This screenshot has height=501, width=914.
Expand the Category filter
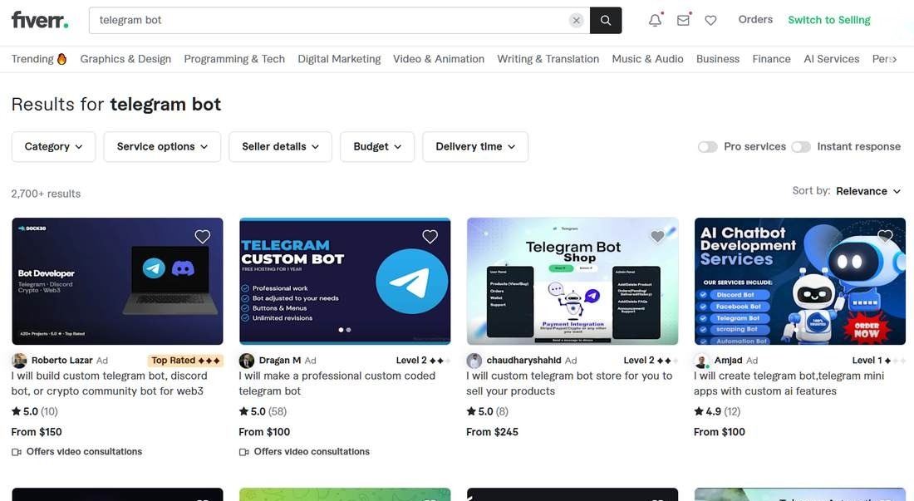tap(54, 147)
